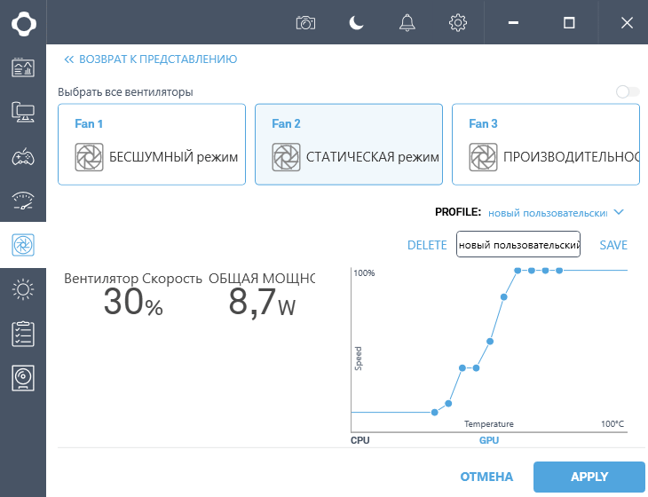The height and width of the screenshot is (497, 648).
Task: Open the screenshot camera icon
Action: pyautogui.click(x=305, y=22)
